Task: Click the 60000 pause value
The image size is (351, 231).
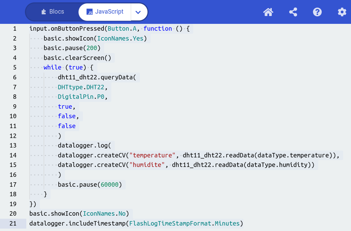Action: tap(110, 185)
